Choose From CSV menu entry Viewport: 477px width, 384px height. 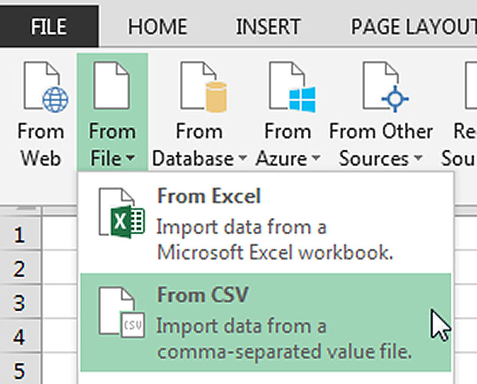click(266, 322)
